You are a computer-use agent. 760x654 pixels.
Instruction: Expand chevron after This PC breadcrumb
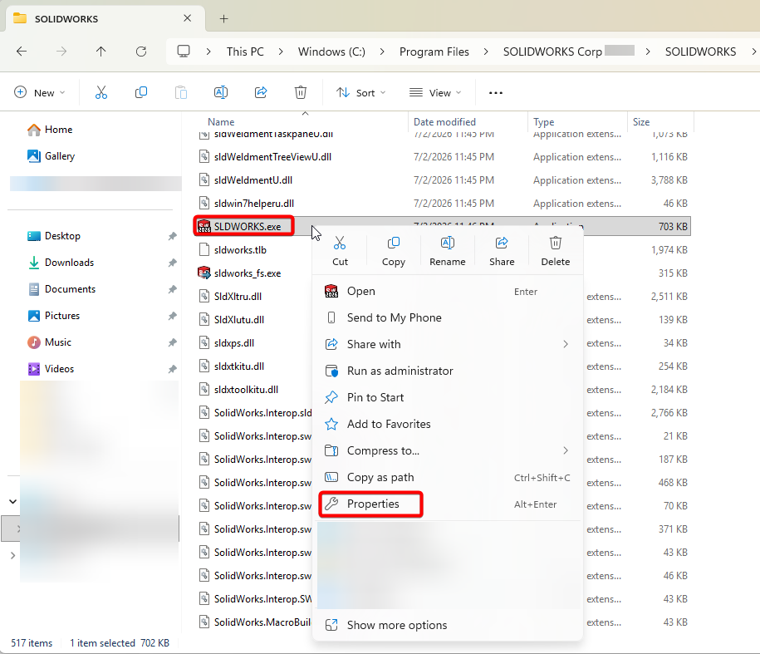click(281, 52)
